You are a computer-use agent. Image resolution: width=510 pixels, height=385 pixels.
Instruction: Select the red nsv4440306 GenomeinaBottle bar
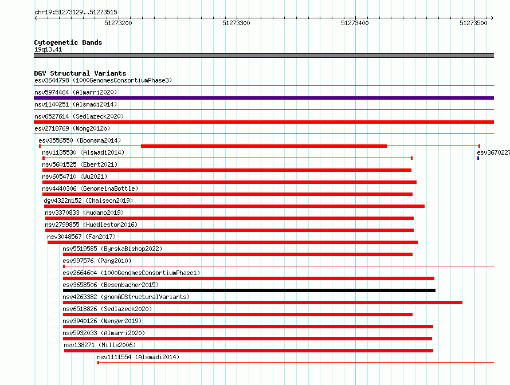tap(227, 194)
